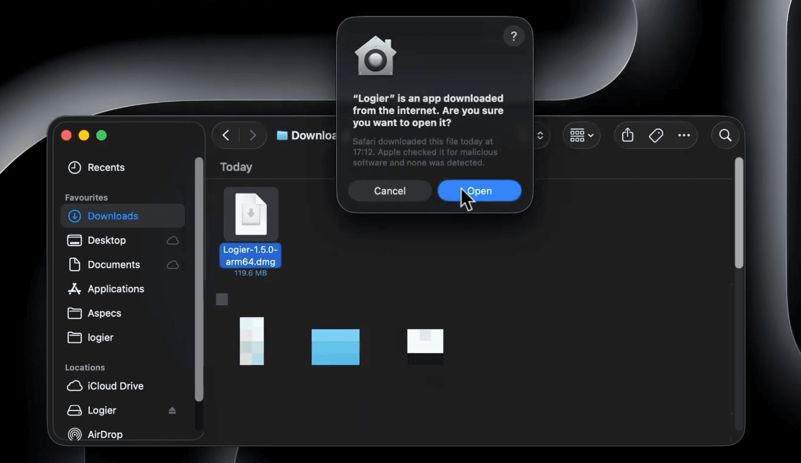Viewport: 801px width, 463px height.
Task: Go forward with Finder's forward arrow
Action: (252, 135)
